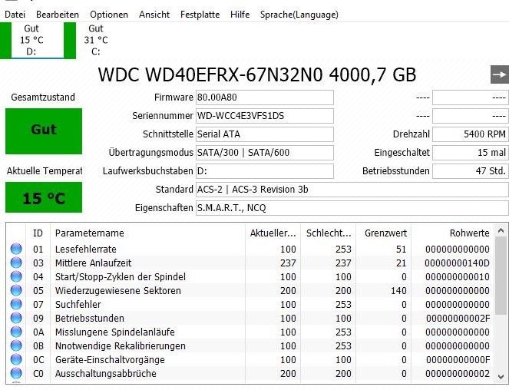Select the Nnotwendige Rekalibrierungen row name
Image resolution: width=509 pixels, height=390 pixels.
click(x=121, y=345)
